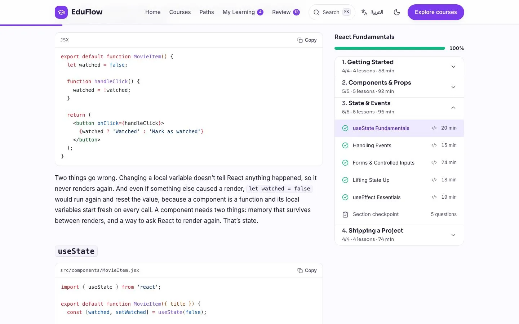
Task: Click the src/components/MovieItem.jsx file label
Action: tap(99, 270)
